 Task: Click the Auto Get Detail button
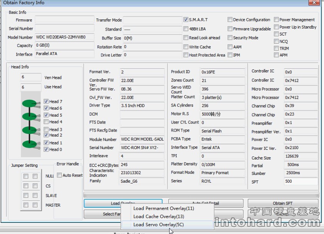click(206, 203)
